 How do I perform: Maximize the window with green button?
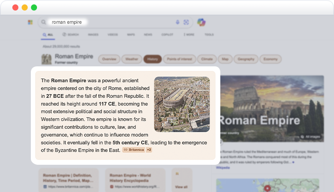point(34,7)
